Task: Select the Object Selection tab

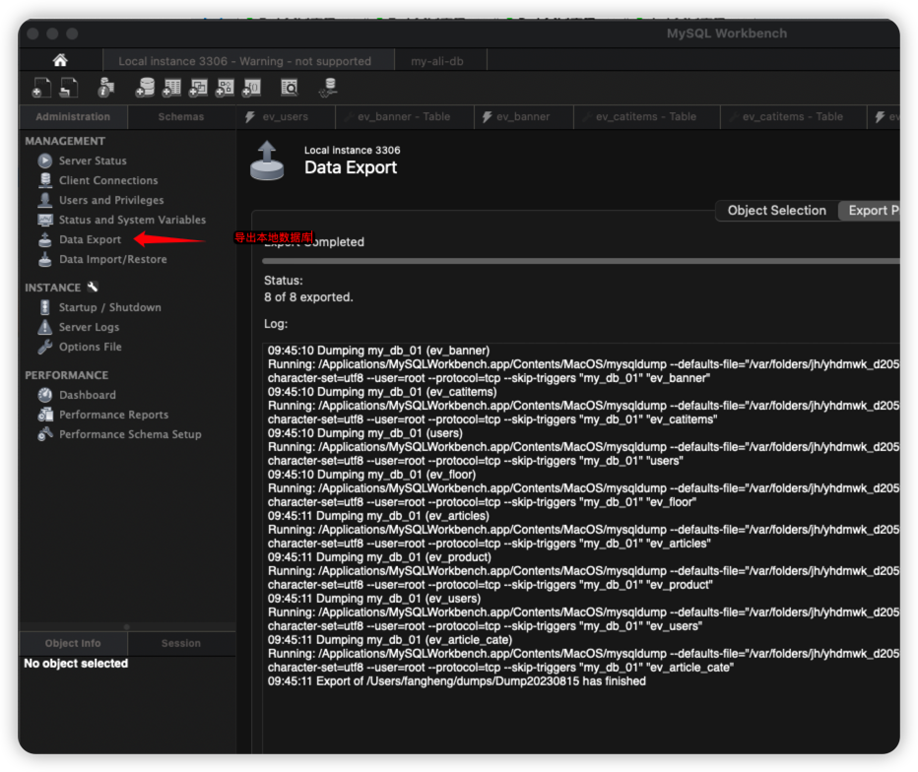Action: [777, 211]
